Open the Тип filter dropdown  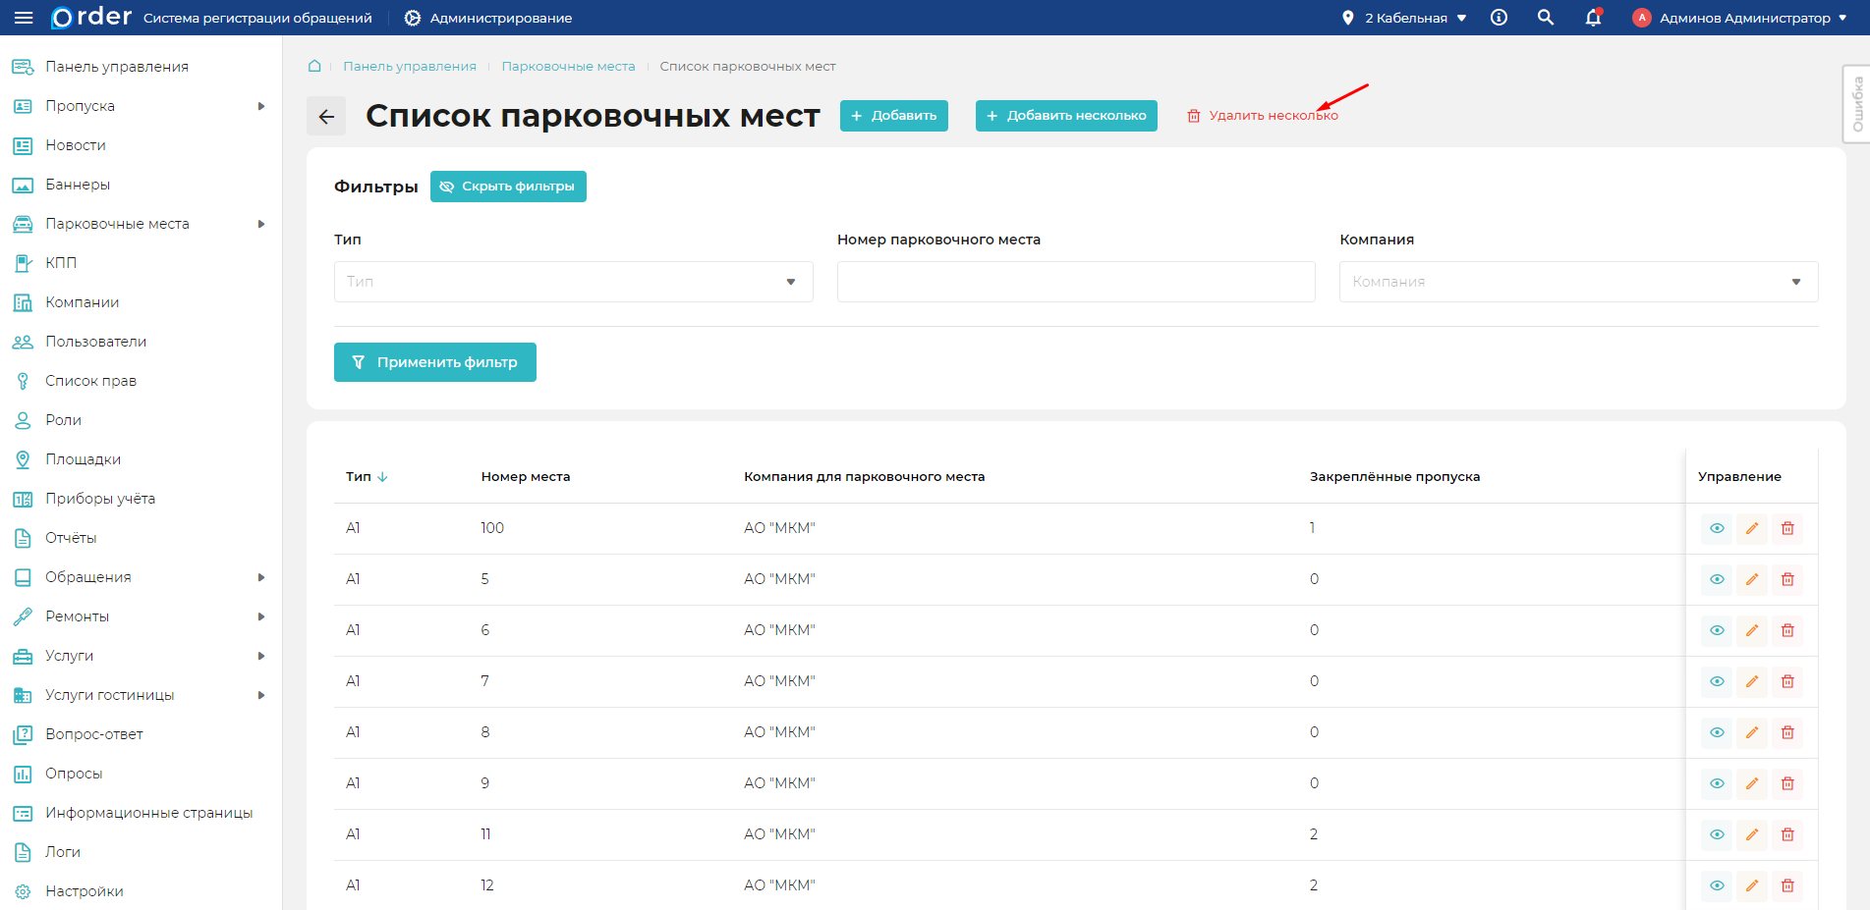click(573, 282)
